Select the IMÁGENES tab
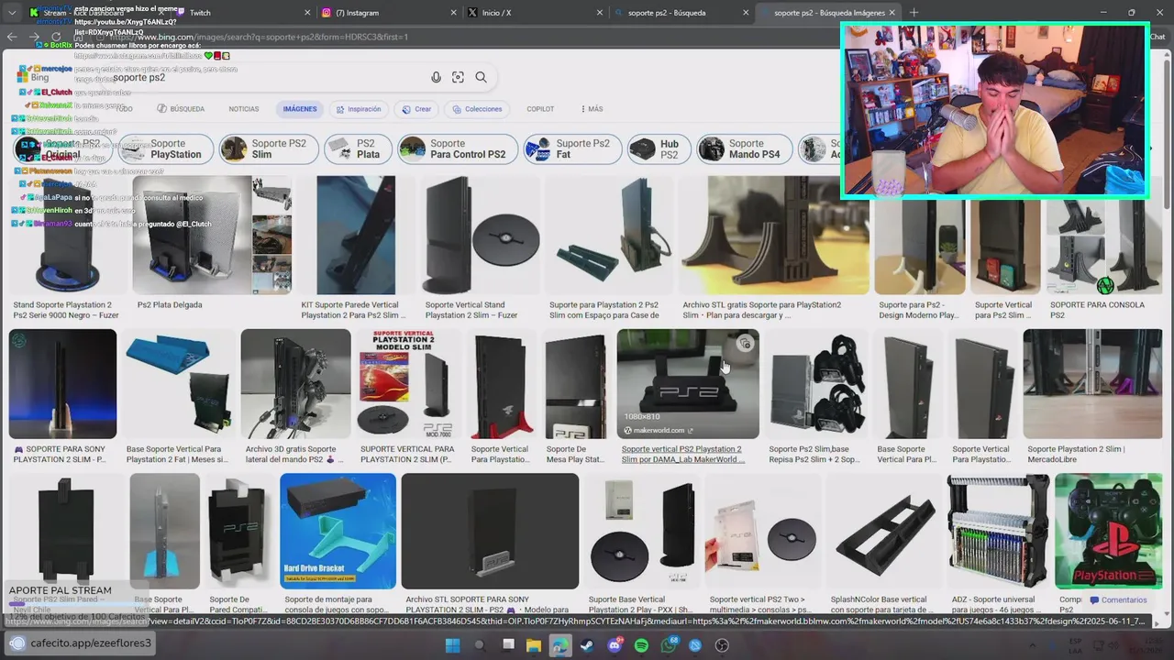The width and height of the screenshot is (1174, 660). click(300, 109)
